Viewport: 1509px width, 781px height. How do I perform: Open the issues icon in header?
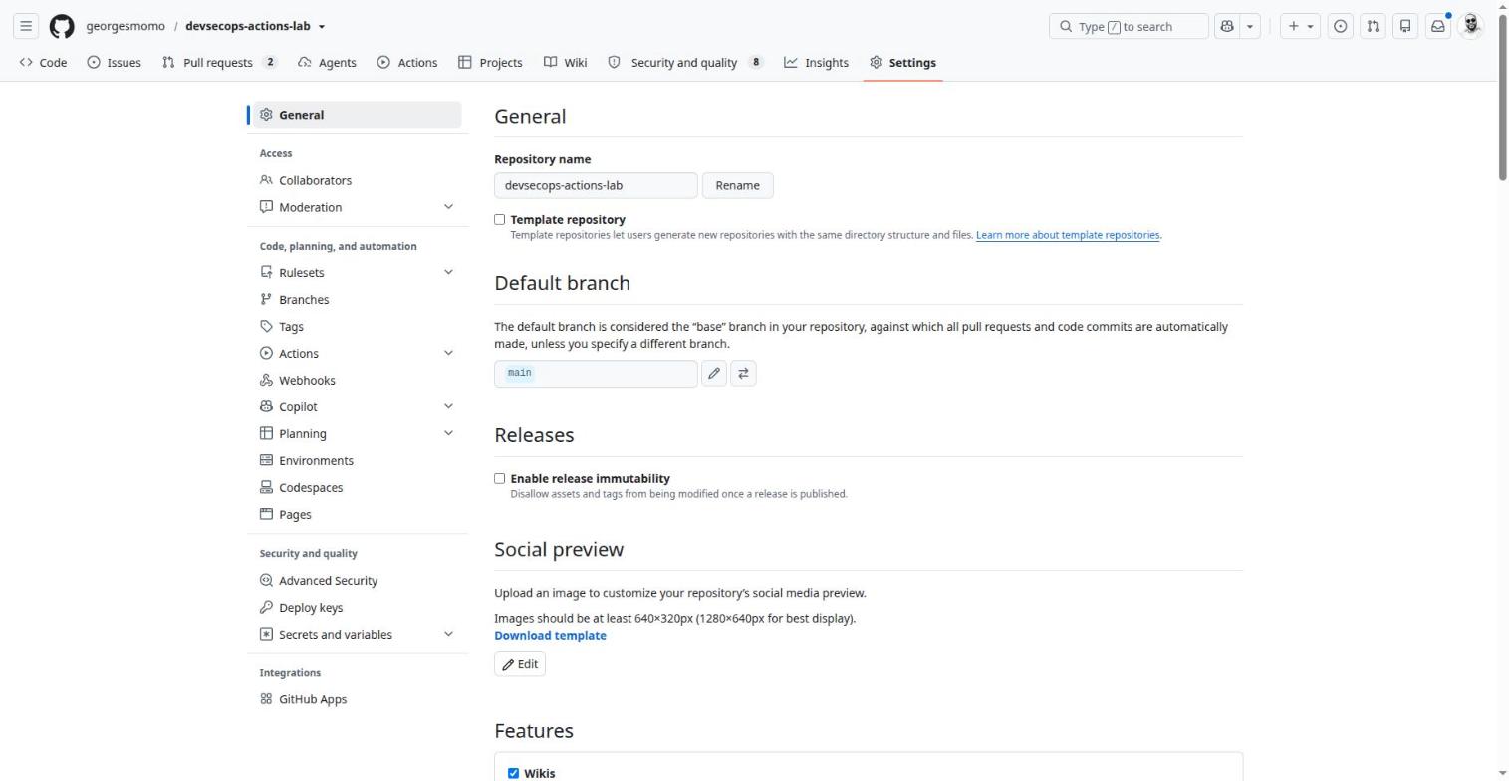coord(1341,26)
